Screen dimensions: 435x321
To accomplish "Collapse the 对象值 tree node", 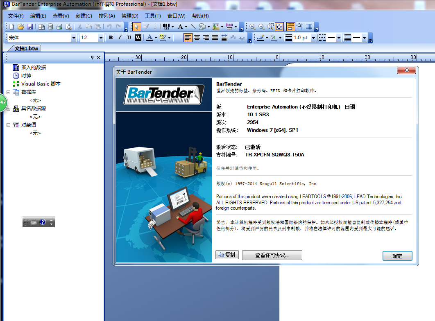I will click(x=8, y=125).
